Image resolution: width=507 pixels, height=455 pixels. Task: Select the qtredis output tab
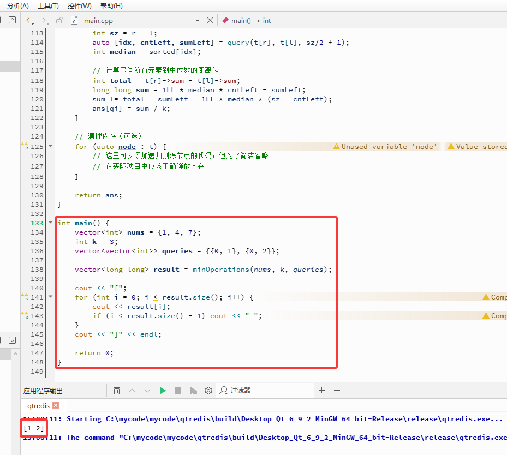[x=38, y=405]
